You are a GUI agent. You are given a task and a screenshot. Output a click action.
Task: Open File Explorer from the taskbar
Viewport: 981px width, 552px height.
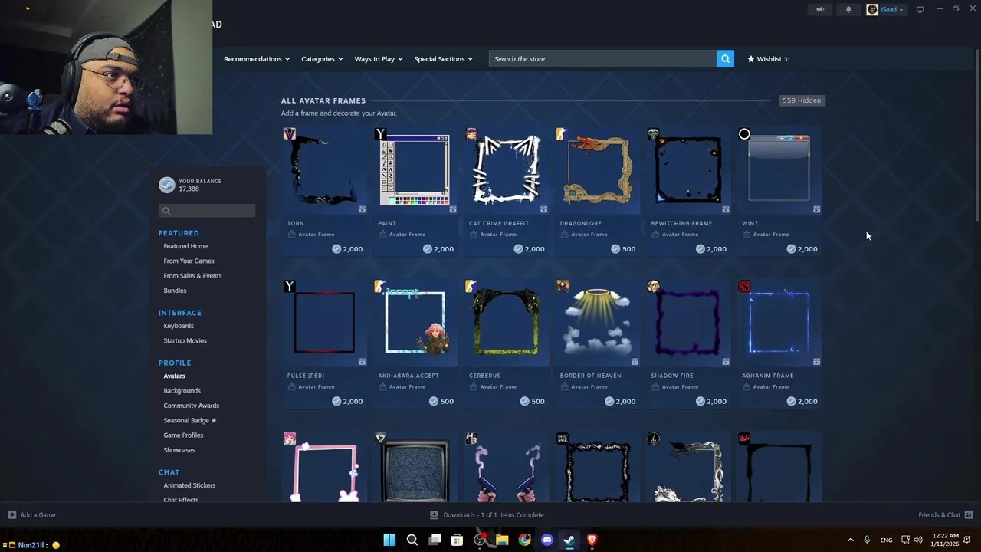click(x=502, y=540)
